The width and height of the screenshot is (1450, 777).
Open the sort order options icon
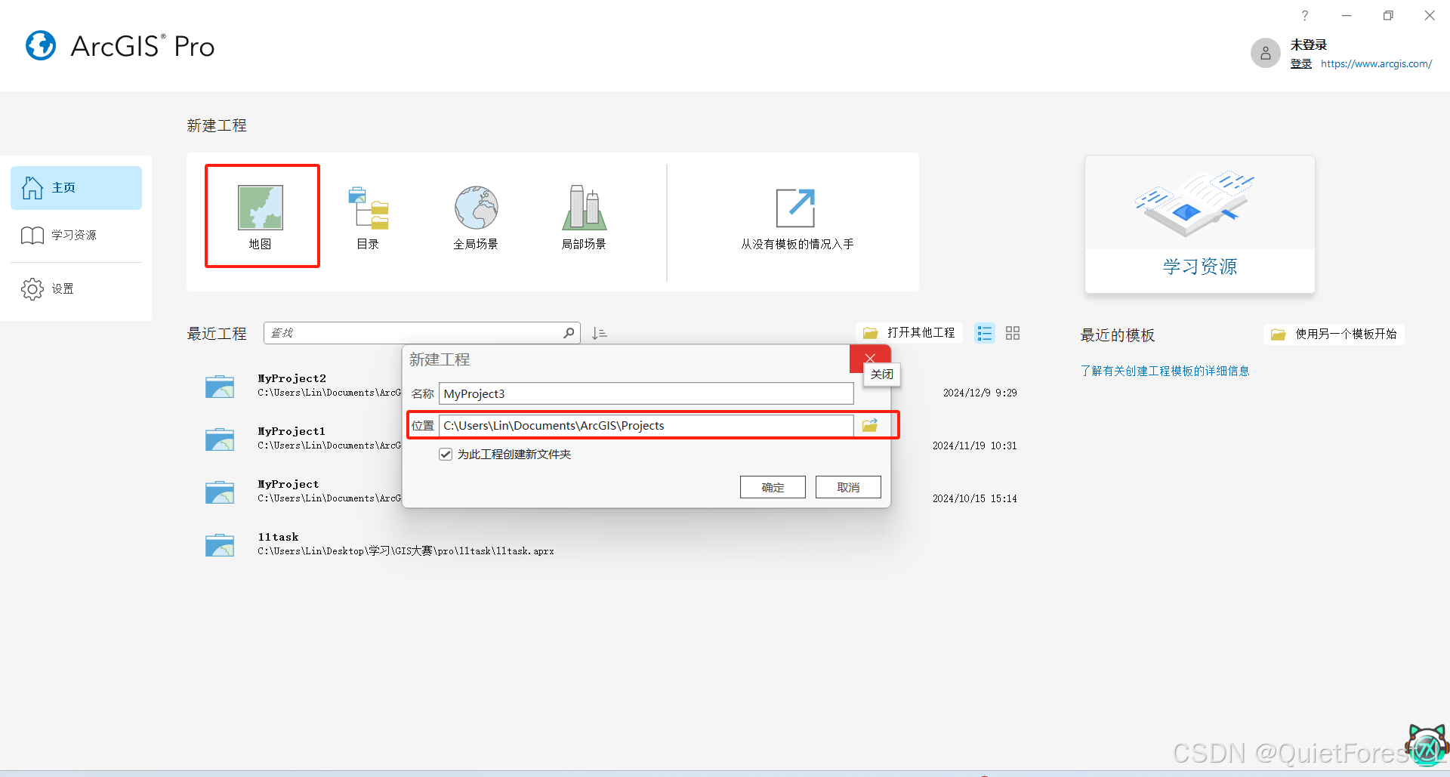pos(600,333)
